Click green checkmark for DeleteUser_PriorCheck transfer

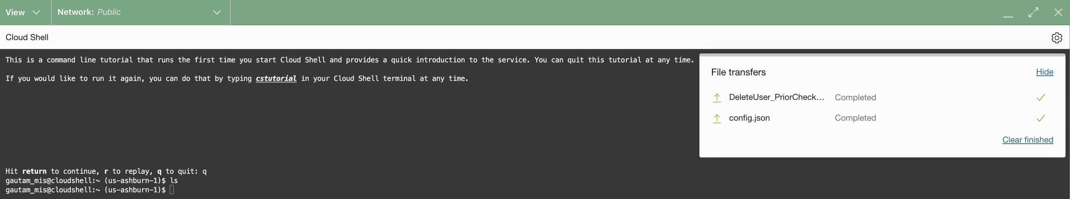pyautogui.click(x=1041, y=98)
